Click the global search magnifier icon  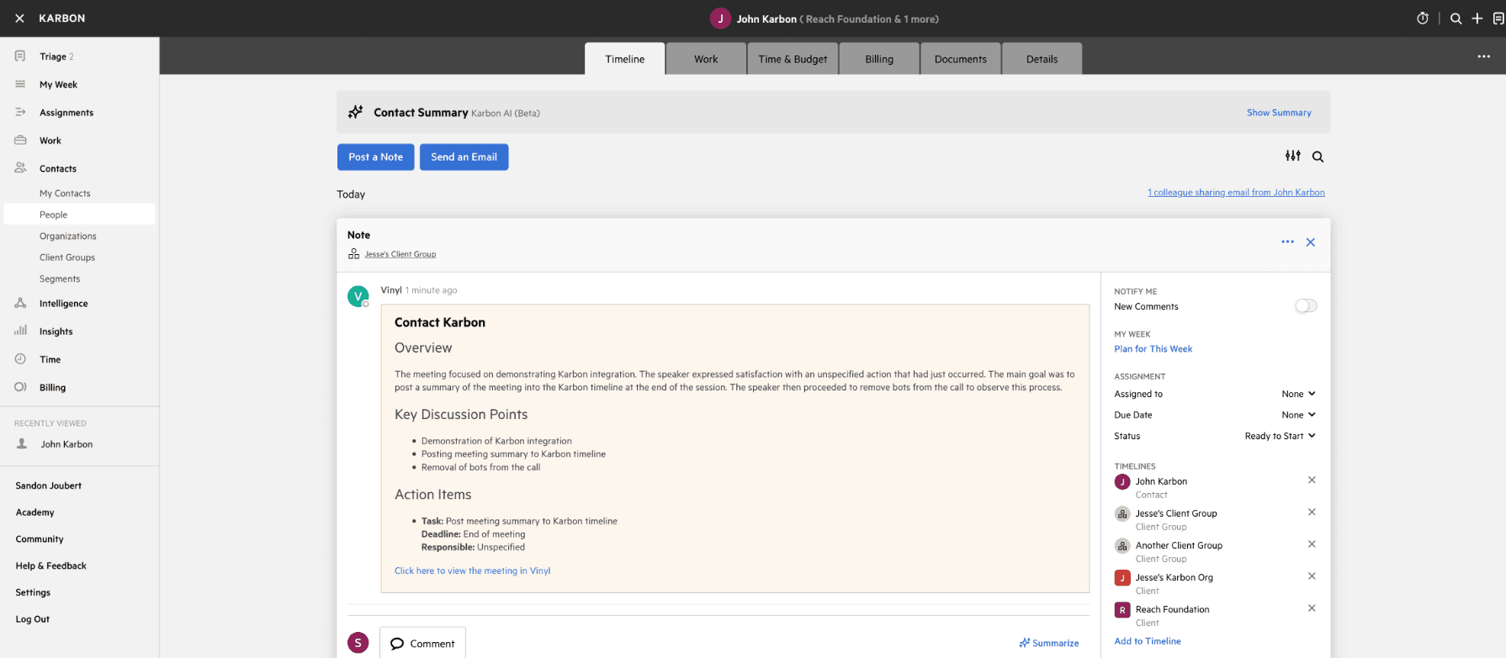pyautogui.click(x=1456, y=19)
